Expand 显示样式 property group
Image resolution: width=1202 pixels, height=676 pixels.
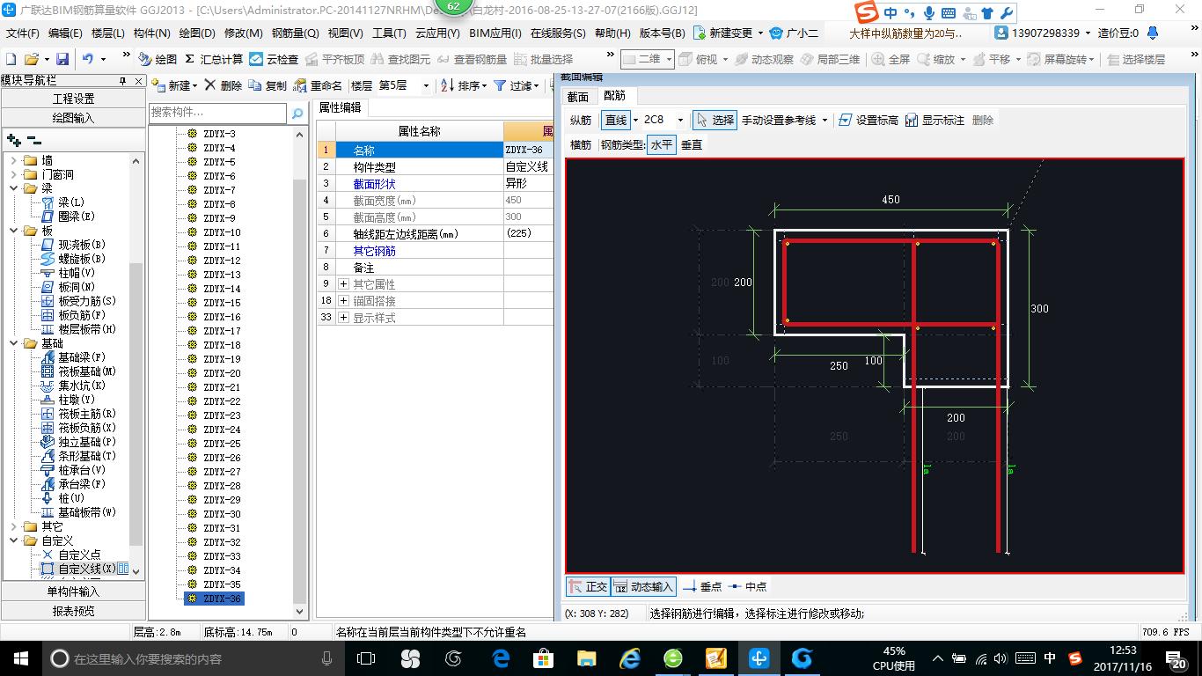coord(343,318)
